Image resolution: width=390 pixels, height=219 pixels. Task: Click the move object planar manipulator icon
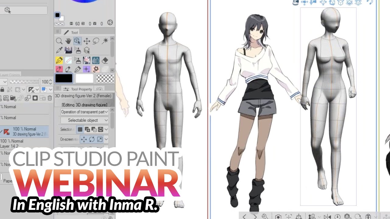point(323,2)
